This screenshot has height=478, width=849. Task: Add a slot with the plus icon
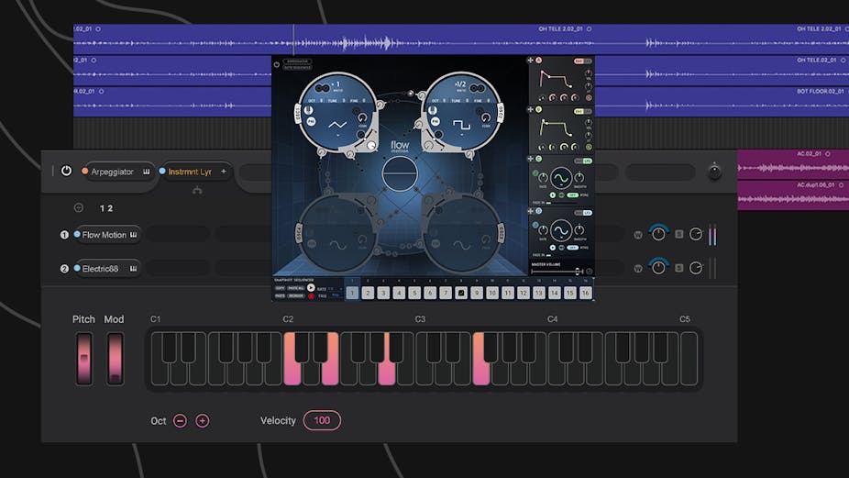click(223, 172)
